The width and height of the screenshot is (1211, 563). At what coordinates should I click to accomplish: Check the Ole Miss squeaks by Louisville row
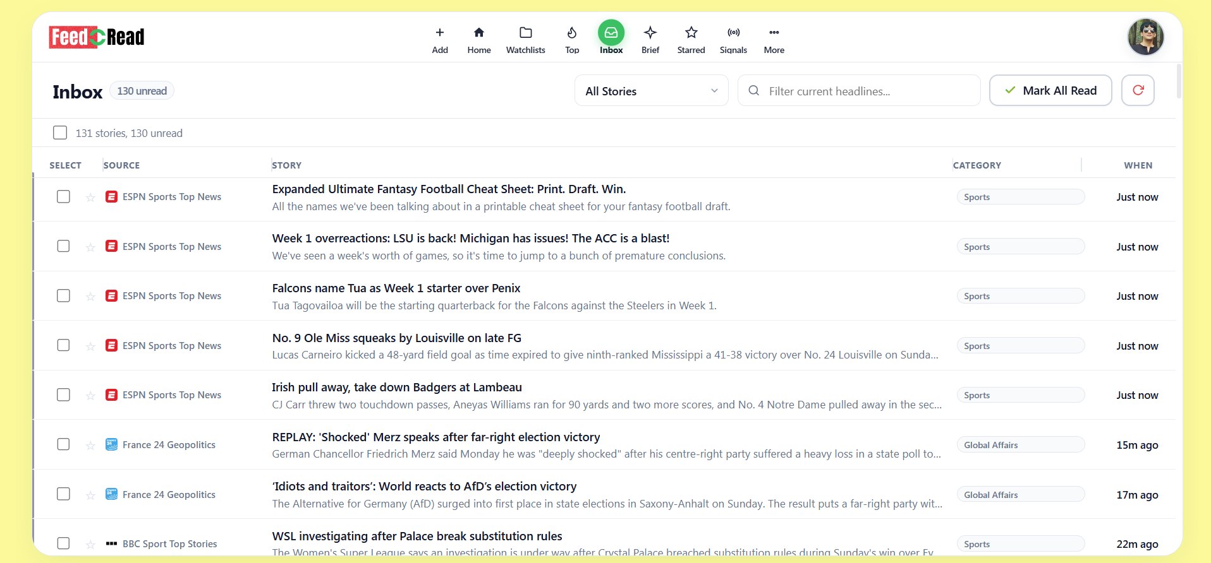[x=63, y=345]
